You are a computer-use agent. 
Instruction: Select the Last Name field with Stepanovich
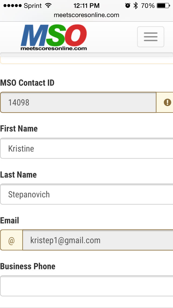pos(86,194)
